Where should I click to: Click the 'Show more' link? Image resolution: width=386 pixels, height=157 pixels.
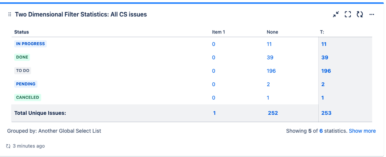362,131
